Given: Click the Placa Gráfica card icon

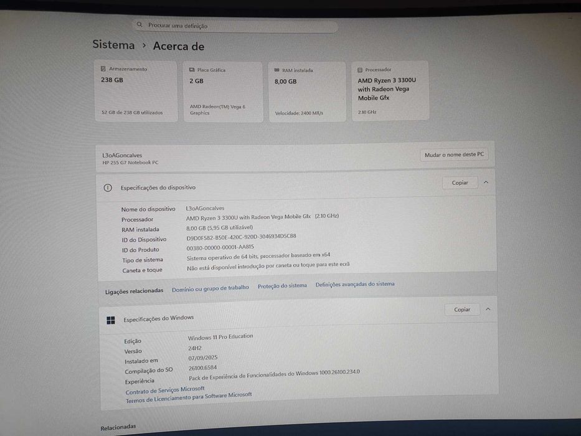Looking at the screenshot, I should 192,70.
